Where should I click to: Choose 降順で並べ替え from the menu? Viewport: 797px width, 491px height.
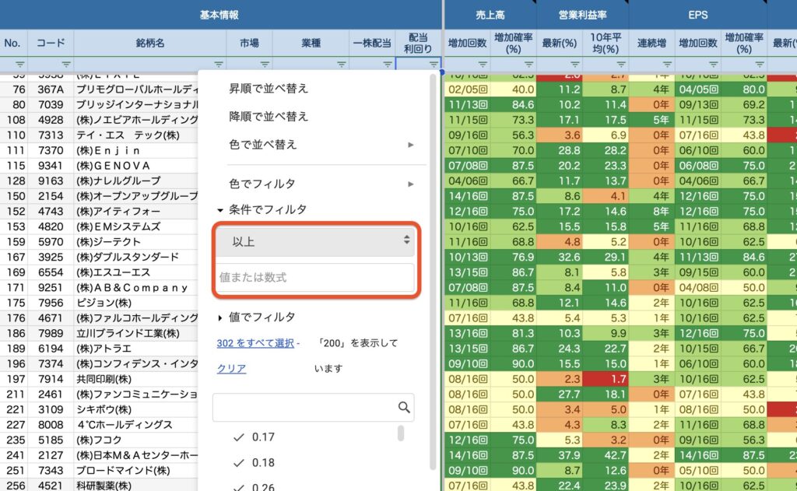coord(269,117)
